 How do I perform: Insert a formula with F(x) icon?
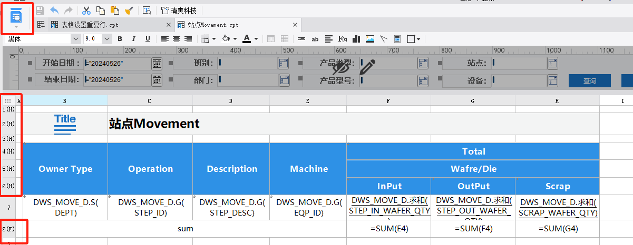tap(343, 38)
